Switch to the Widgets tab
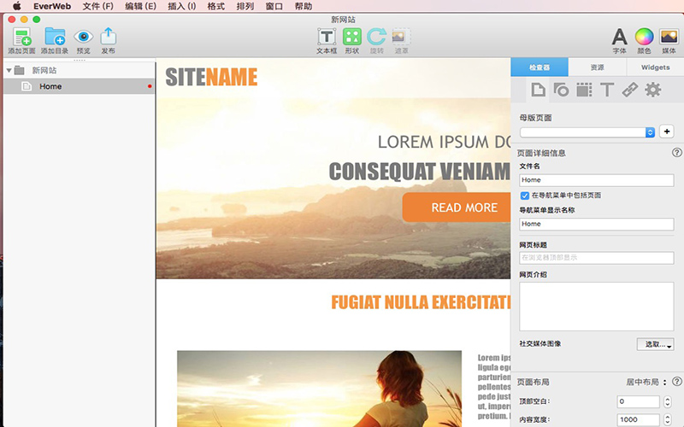The height and width of the screenshot is (427, 684). (x=655, y=67)
